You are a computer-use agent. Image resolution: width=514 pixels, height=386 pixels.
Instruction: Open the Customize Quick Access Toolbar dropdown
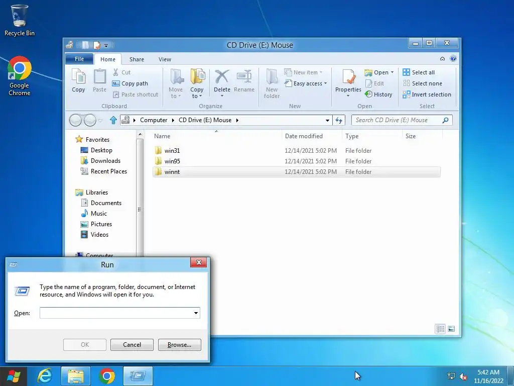106,45
